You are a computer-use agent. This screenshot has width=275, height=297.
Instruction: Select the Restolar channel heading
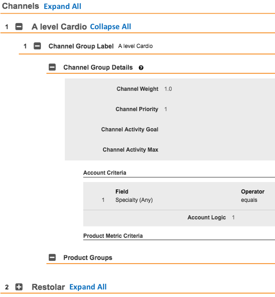(48, 287)
